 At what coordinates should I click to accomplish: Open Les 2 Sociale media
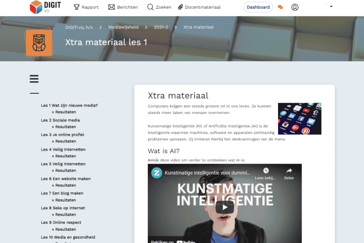[60, 120]
